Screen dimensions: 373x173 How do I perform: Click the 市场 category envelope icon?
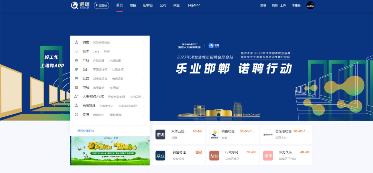click(76, 87)
